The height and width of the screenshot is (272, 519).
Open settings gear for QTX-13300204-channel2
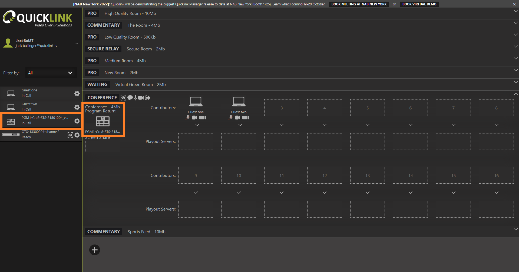click(x=77, y=135)
